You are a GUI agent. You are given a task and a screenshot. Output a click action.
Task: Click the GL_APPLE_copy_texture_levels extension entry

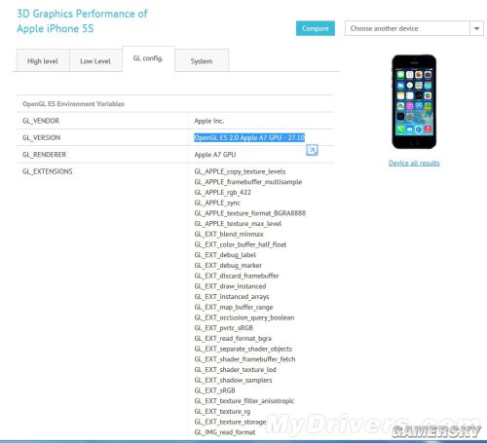point(240,171)
